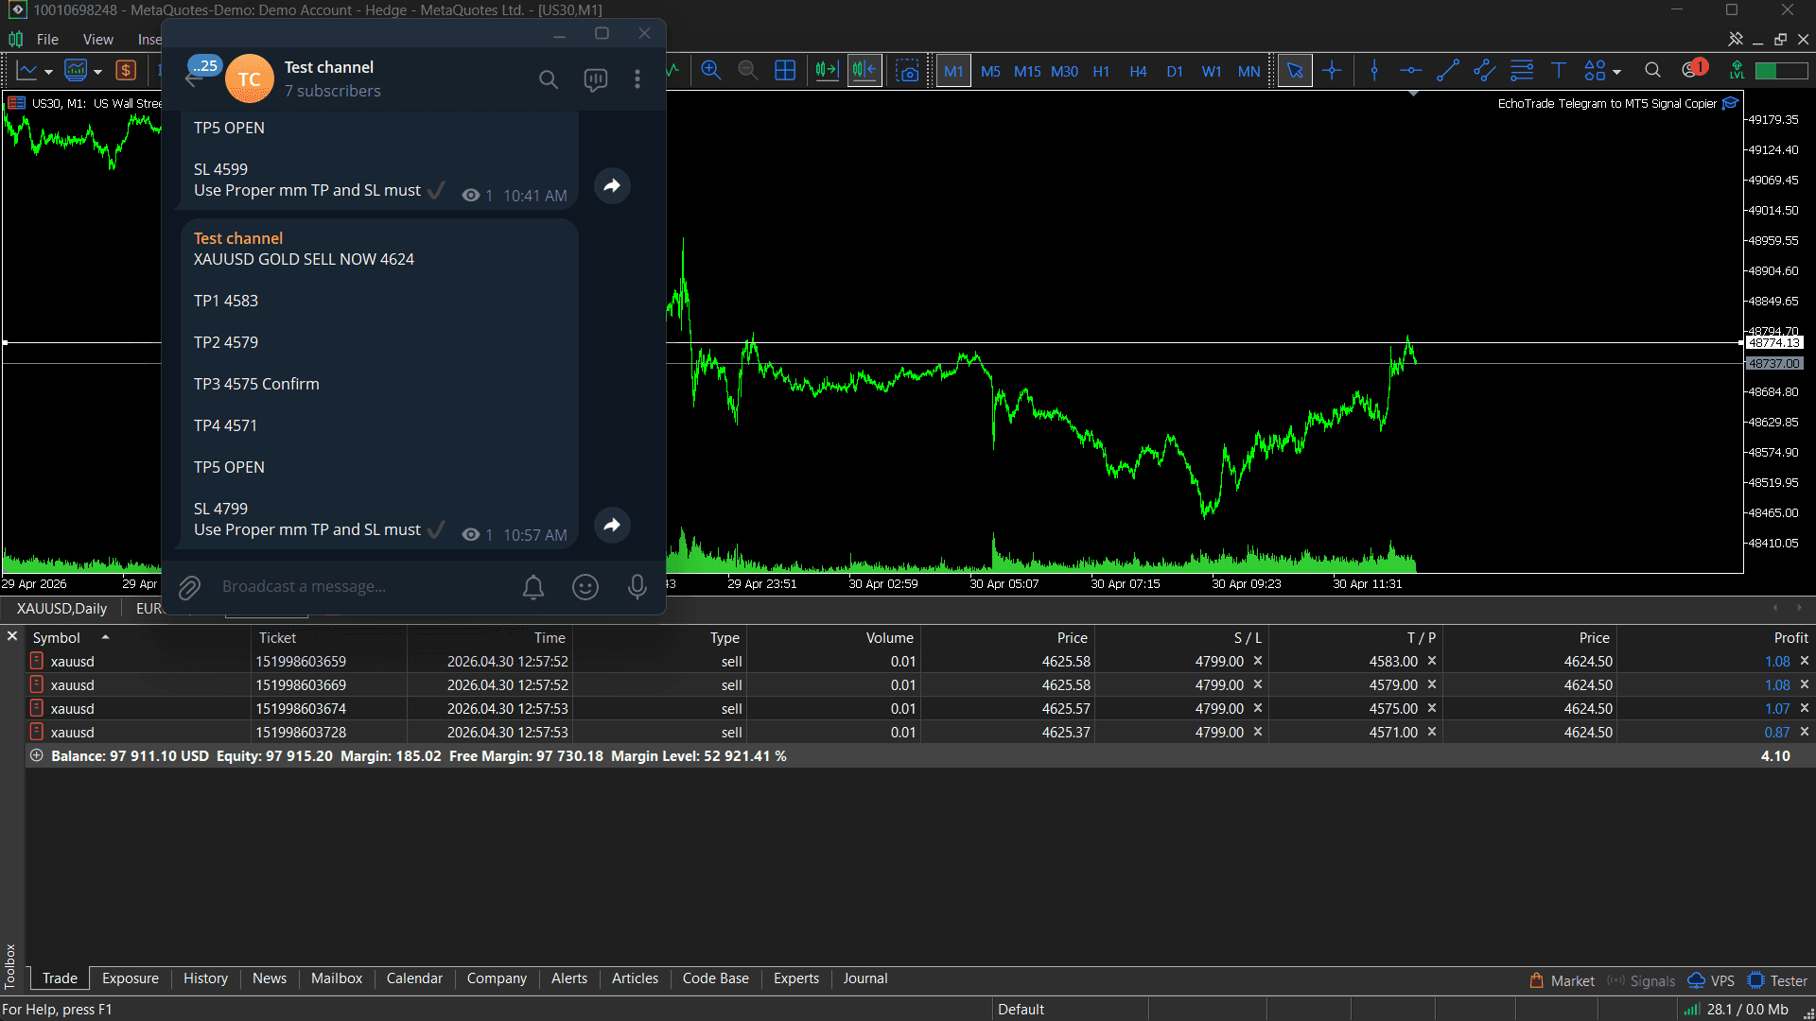Draw an equidistant channel
This screenshot has width=1816, height=1021.
pyautogui.click(x=1484, y=71)
